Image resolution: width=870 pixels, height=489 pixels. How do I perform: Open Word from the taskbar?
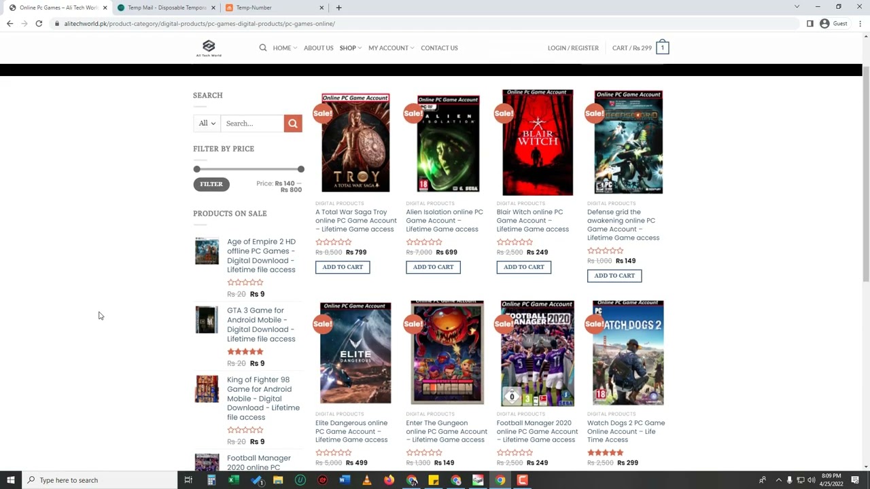(x=345, y=480)
